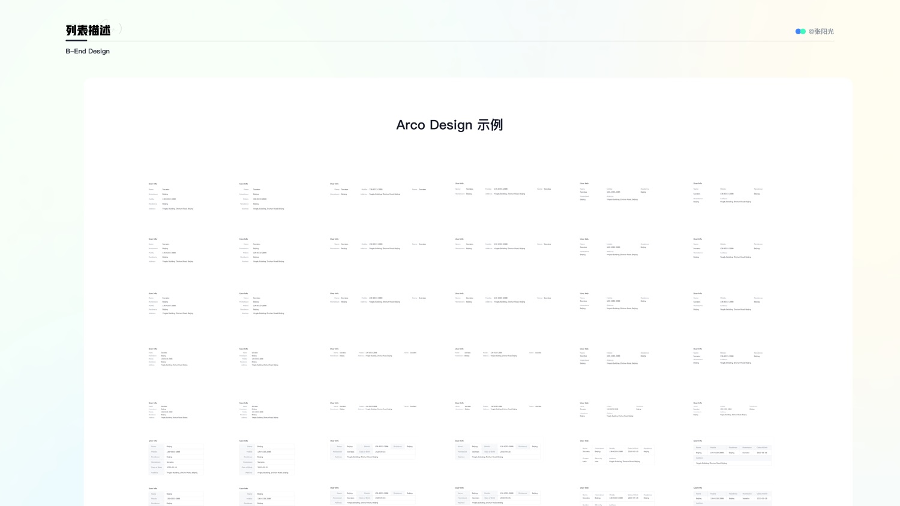This screenshot has height=506, width=900.
Task: Click the @张阳光 author name
Action: [821, 31]
